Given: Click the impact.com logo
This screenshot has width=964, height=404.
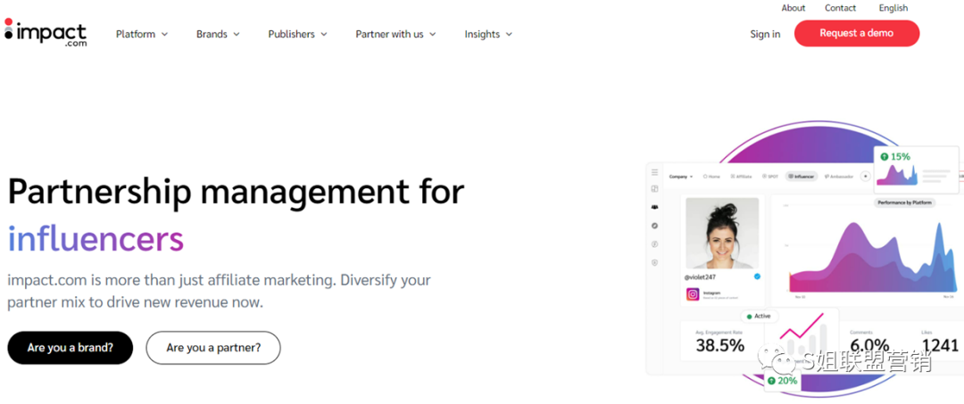Looking at the screenshot, I should click(46, 33).
